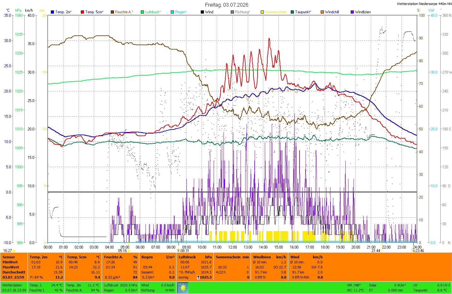Click the moon marker at 16:27
The width and height of the screenshot is (452, 294).
[14, 251]
